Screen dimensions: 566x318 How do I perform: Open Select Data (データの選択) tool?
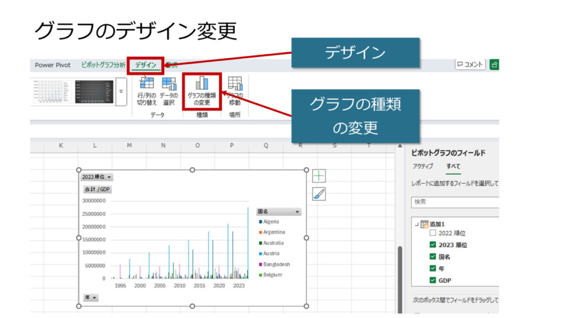click(x=169, y=91)
